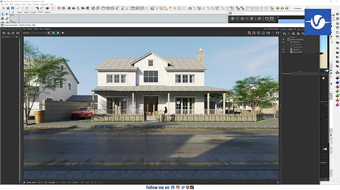Toggle visibility of Display Correction layer
This screenshot has height=190, width=340.
[x=283, y=40]
